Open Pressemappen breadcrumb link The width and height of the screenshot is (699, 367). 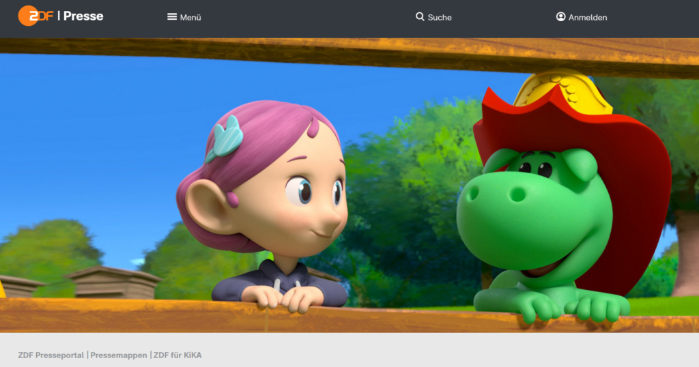point(119,355)
